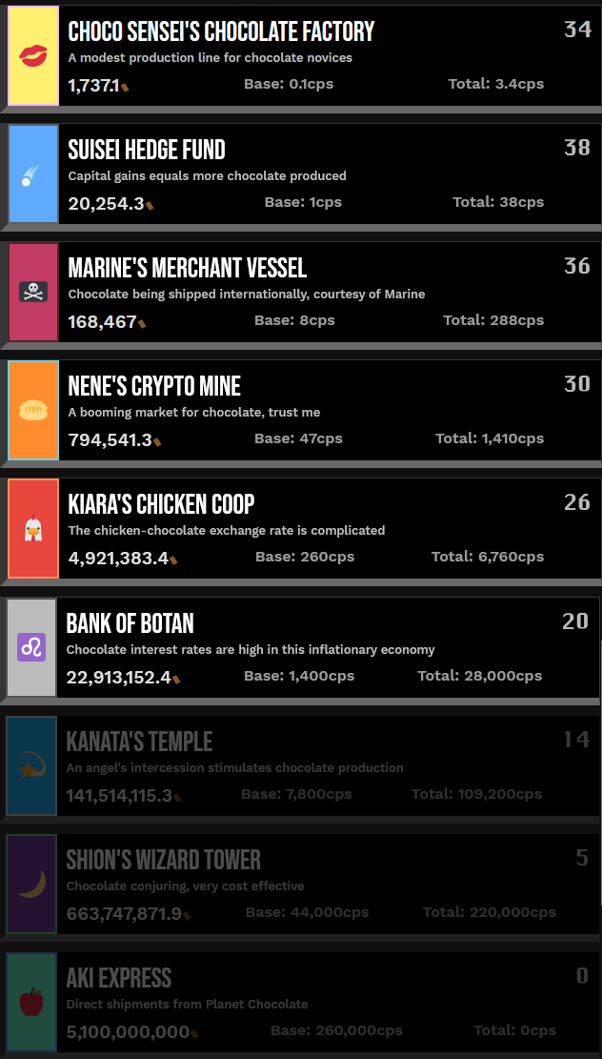Click the pirate skull flag icon

click(x=33, y=292)
